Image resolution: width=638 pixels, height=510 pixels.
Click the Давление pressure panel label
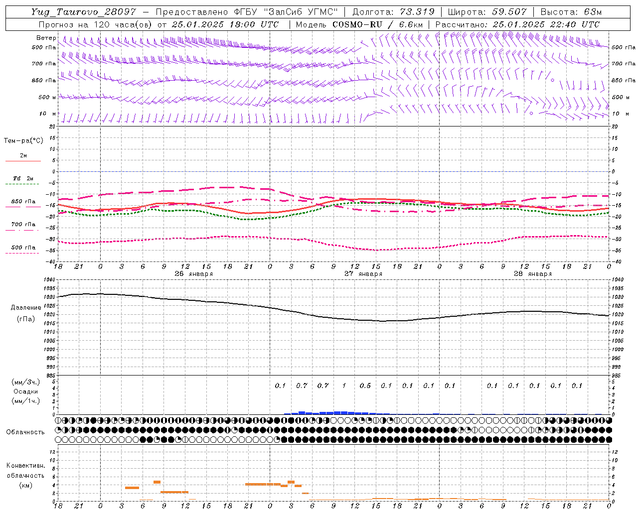pyautogui.click(x=26, y=308)
